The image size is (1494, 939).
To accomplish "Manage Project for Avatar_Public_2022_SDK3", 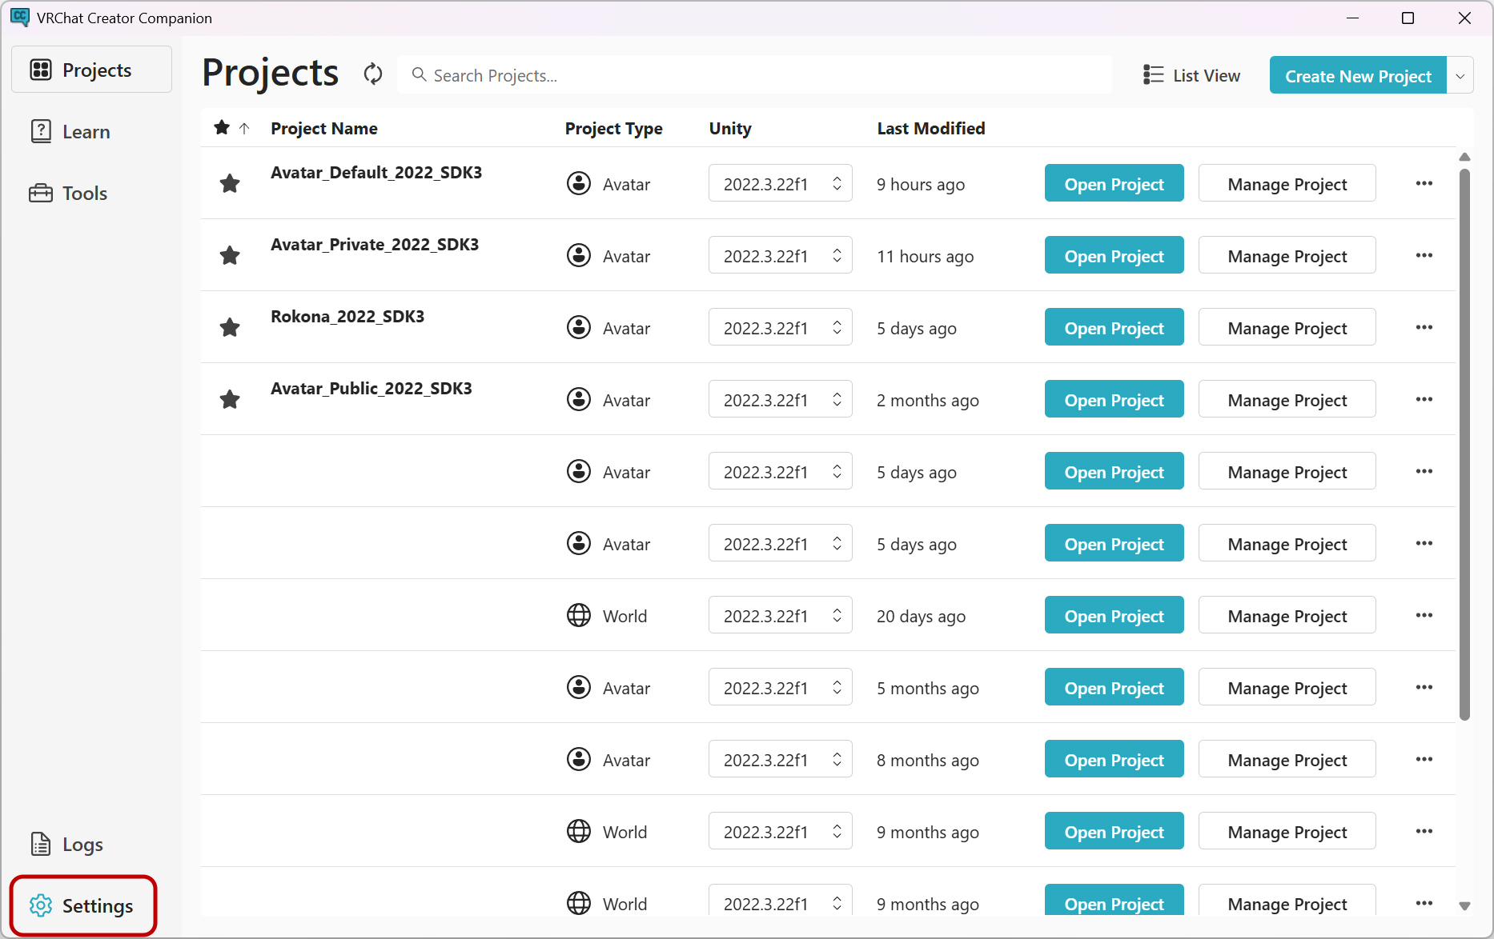I will coord(1287,400).
